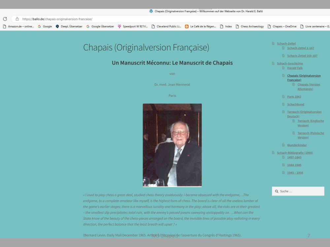Viewport: 330px width, 247px height.
Task: Go to Schach-Bibliografie (1998) page
Action: point(295,153)
